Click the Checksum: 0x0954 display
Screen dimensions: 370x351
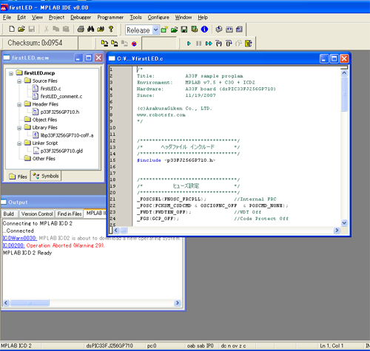pos(35,43)
